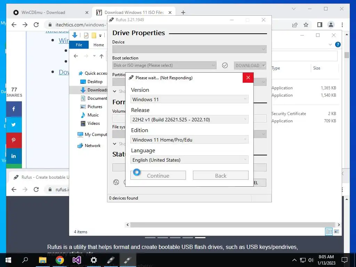This screenshot has width=356, height=267.
Task: Click the volume icon in system tray
Action: (311, 260)
